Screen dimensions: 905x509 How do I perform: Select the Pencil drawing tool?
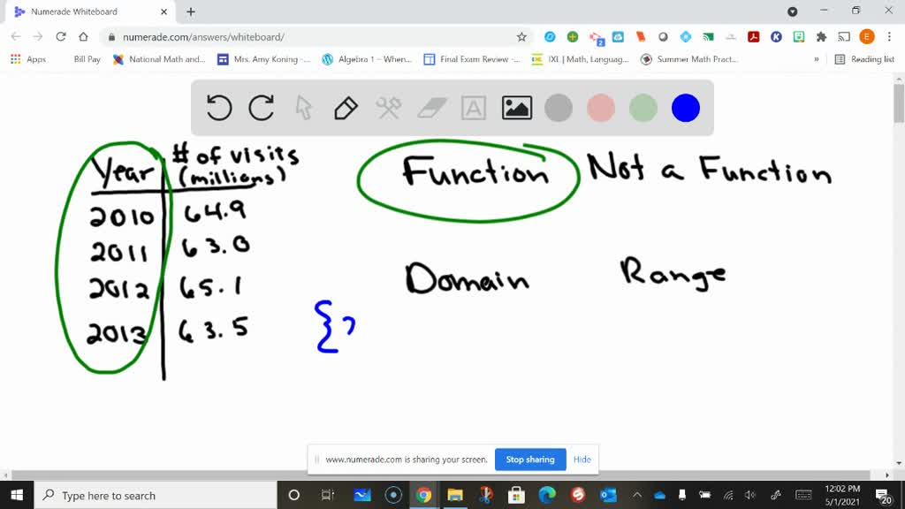[x=345, y=107]
